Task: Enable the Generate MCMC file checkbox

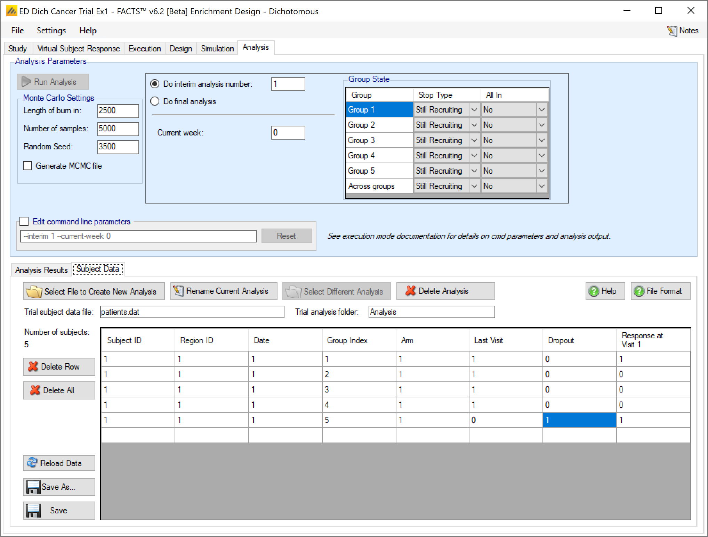Action: (27, 166)
